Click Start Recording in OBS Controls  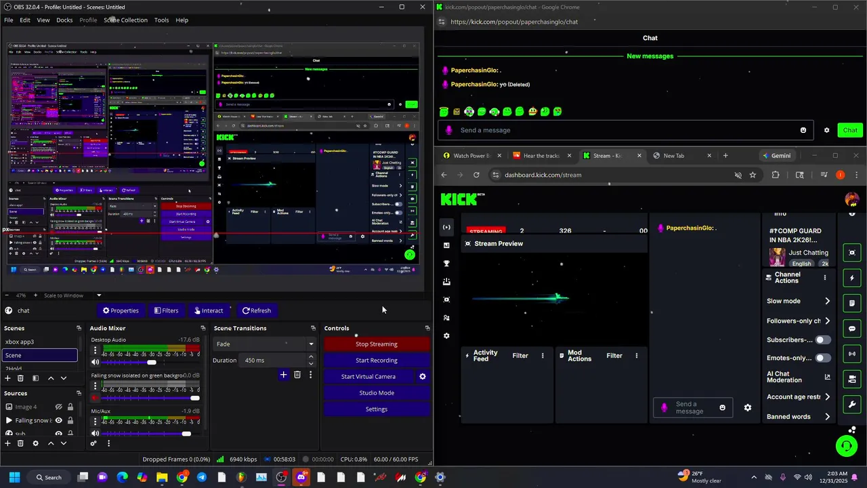pyautogui.click(x=377, y=360)
